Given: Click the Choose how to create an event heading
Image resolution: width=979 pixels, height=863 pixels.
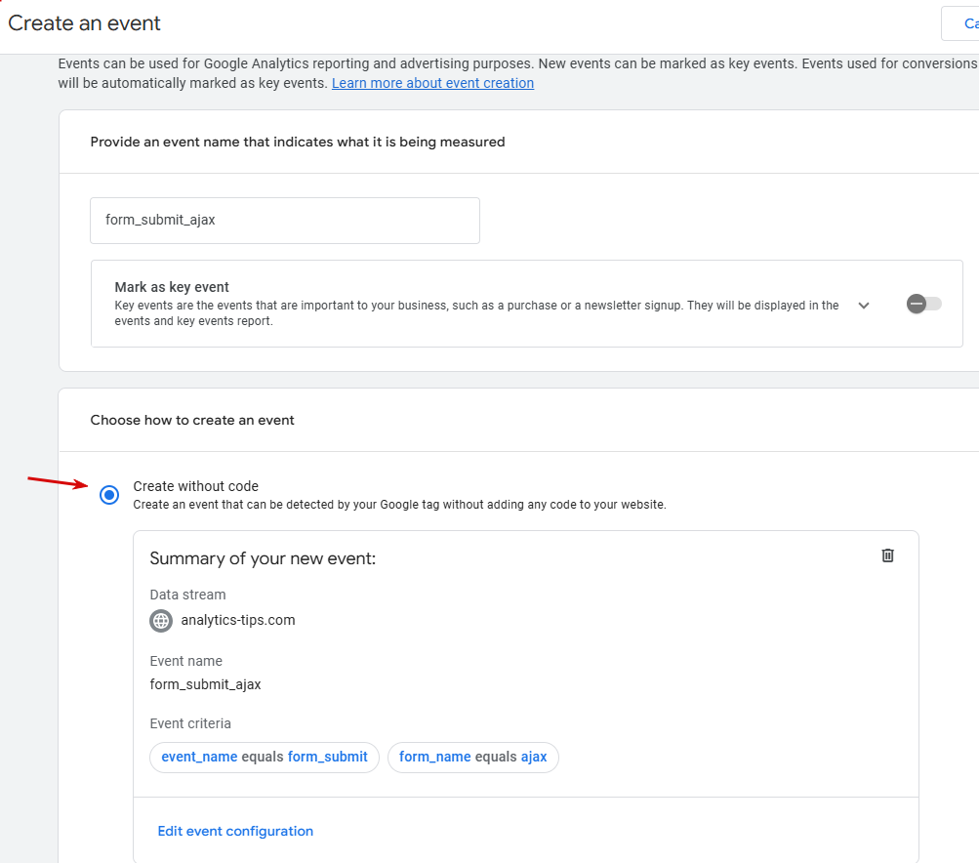Looking at the screenshot, I should [192, 420].
